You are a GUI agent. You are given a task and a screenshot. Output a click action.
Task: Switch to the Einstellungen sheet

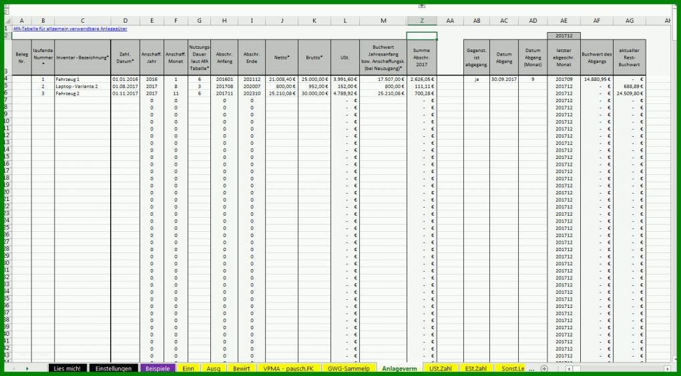113,369
